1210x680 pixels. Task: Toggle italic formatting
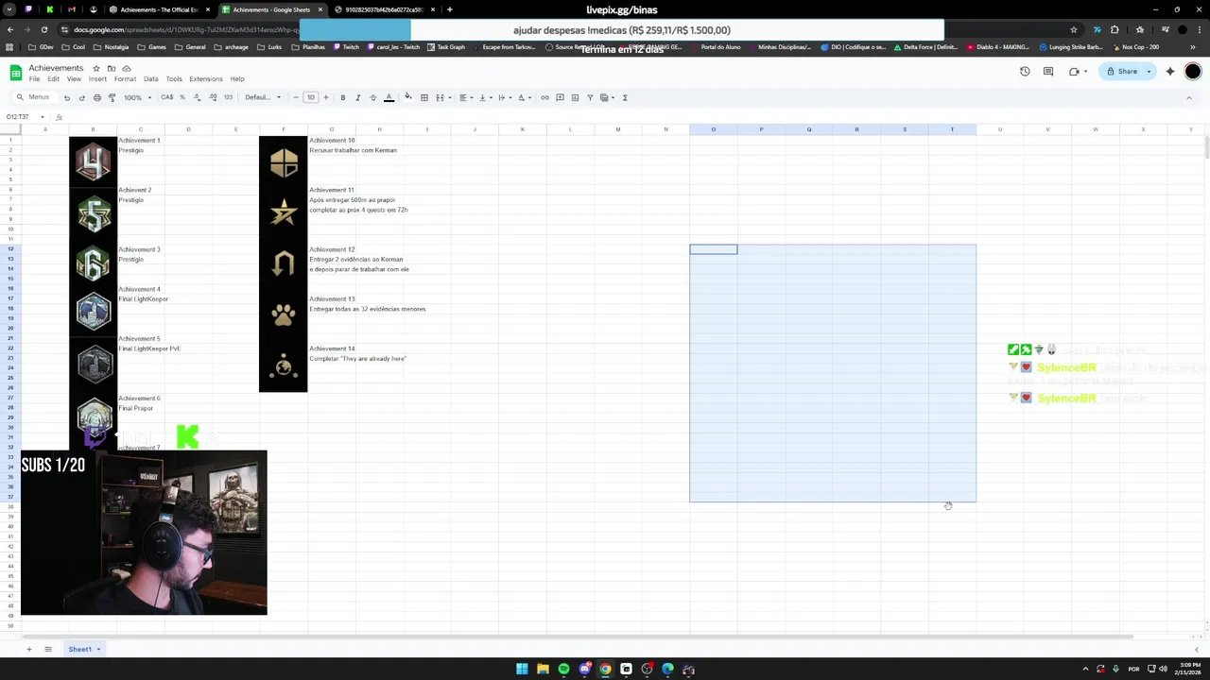357,97
